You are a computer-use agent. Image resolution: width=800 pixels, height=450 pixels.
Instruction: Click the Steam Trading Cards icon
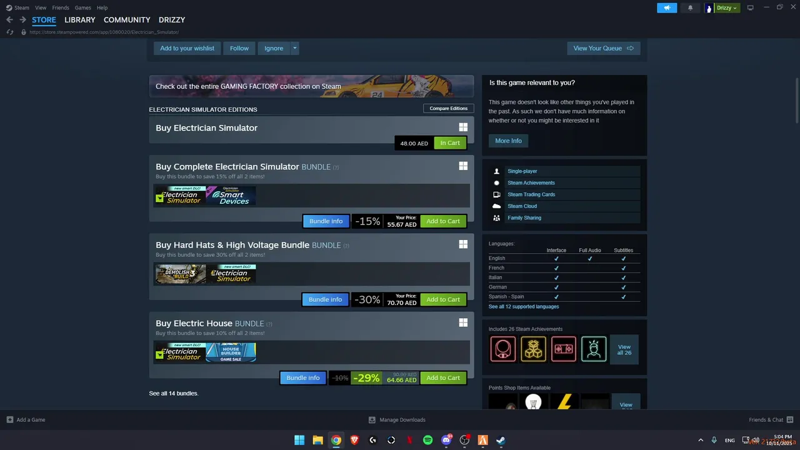(x=497, y=194)
